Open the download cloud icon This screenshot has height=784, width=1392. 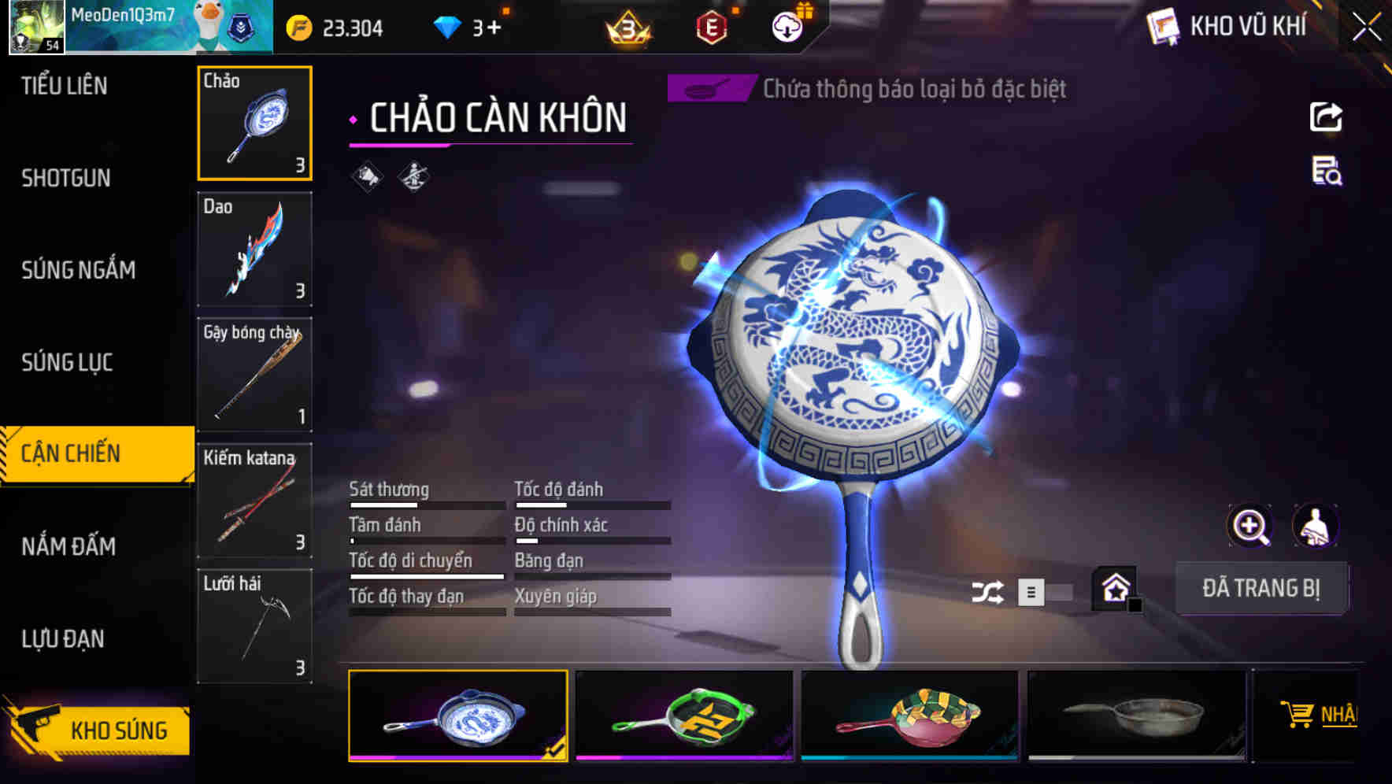[787, 28]
